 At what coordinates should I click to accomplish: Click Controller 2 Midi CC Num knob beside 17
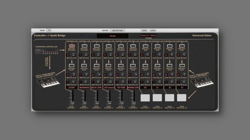pyautogui.click(x=86, y=55)
